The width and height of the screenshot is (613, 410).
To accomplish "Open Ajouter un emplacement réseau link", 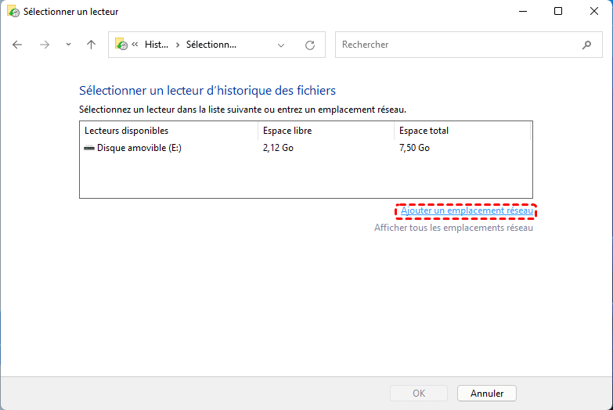I will click(x=467, y=211).
